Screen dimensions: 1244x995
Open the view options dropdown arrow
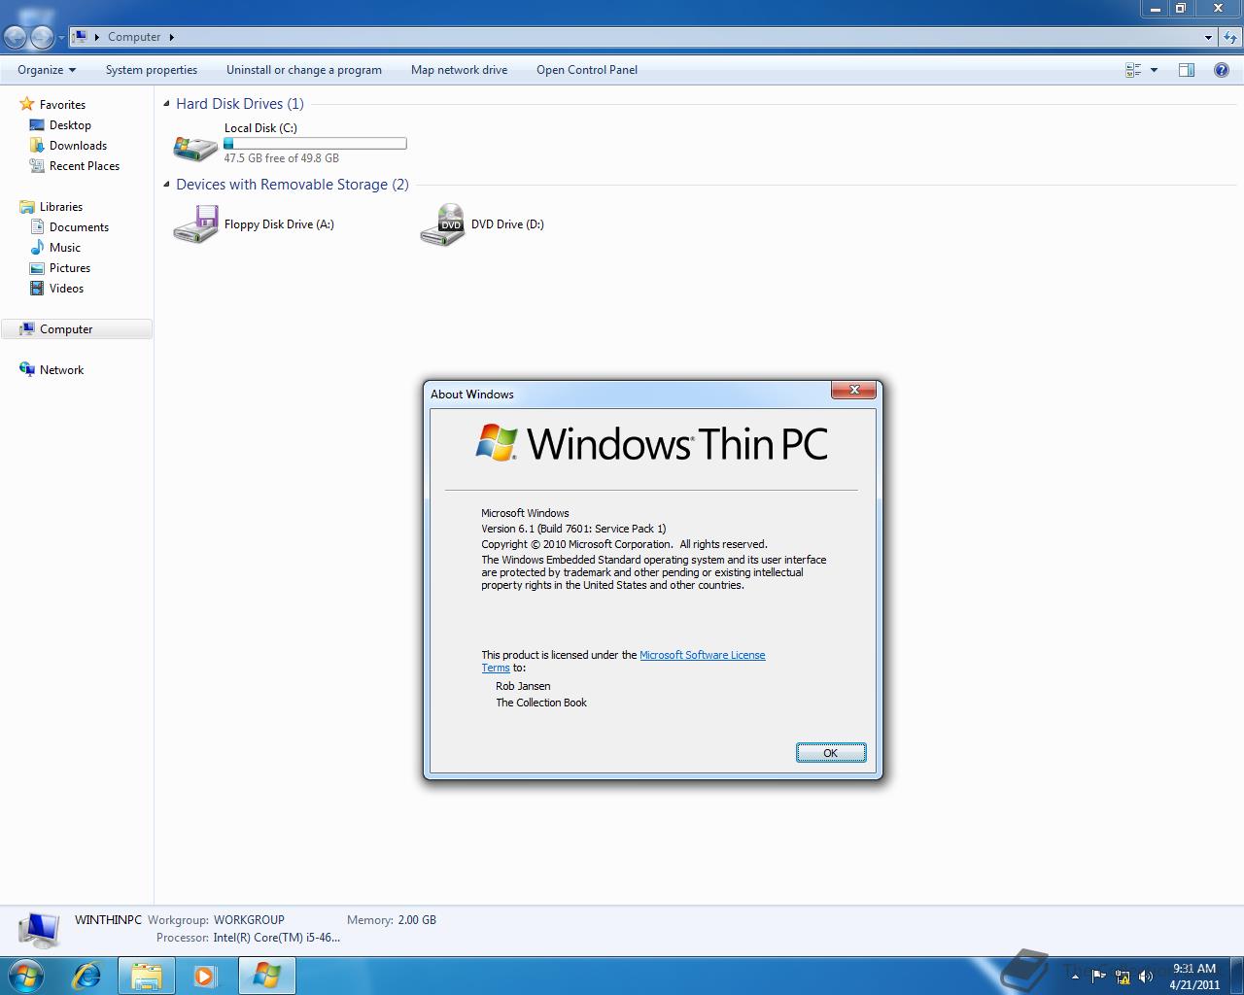[1154, 70]
